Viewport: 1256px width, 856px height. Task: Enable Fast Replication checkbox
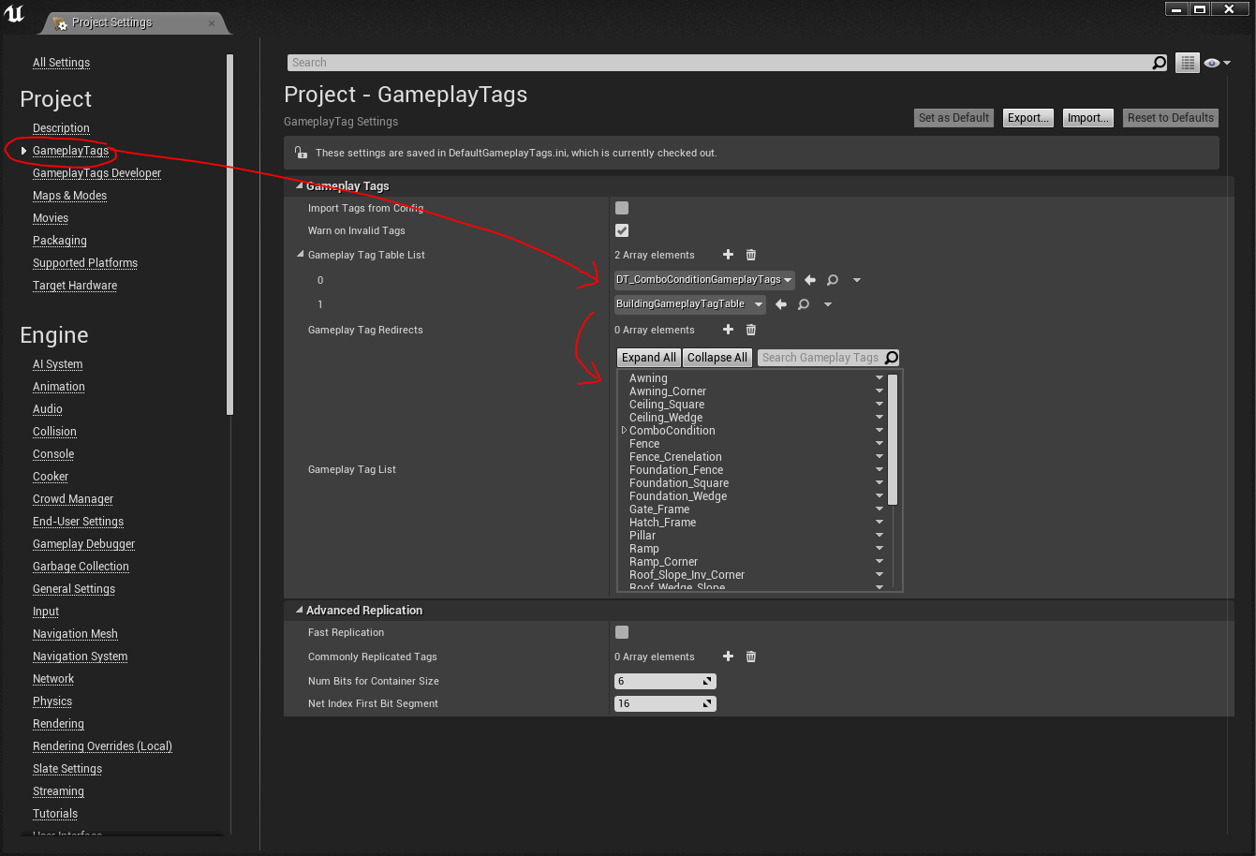622,632
